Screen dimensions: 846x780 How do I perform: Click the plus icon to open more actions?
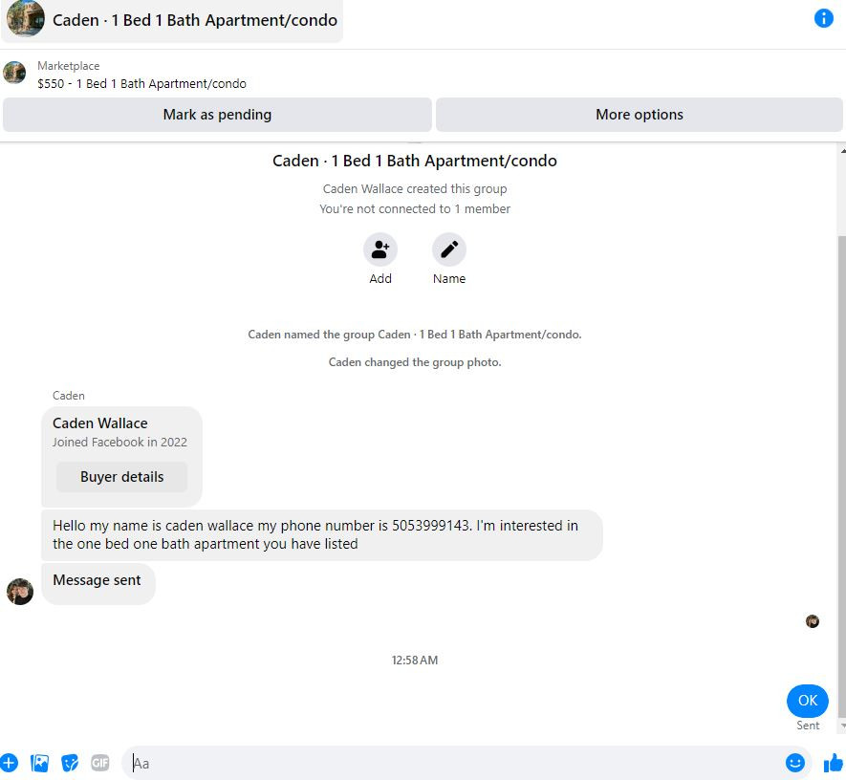(9, 763)
